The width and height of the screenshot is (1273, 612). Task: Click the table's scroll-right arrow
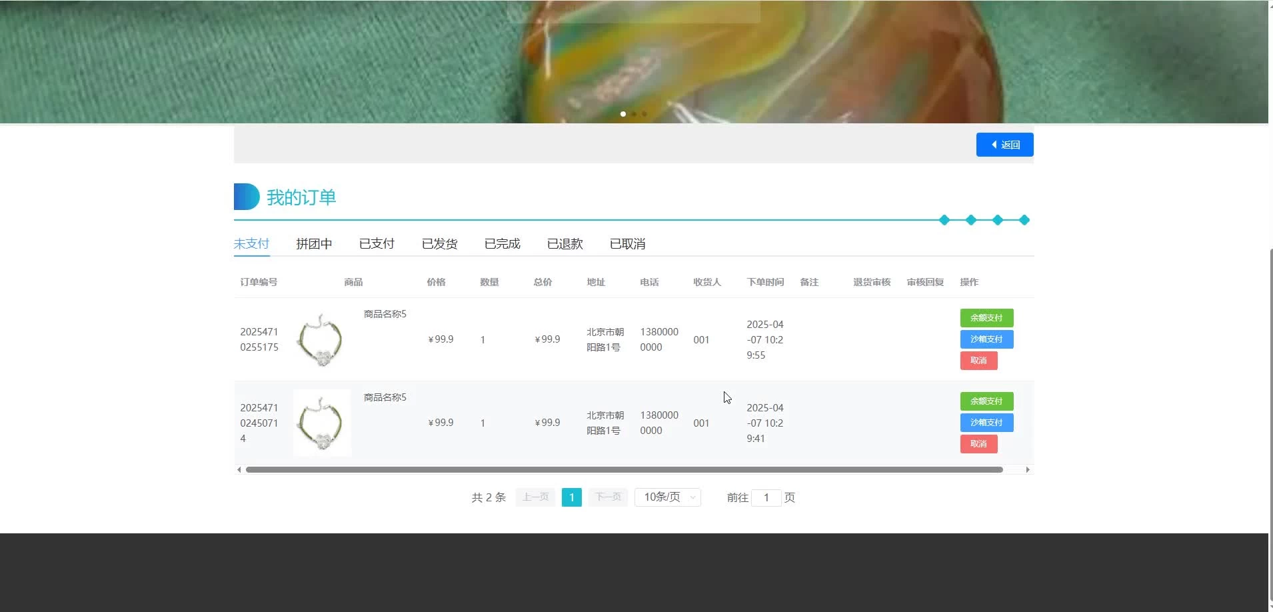(x=1028, y=470)
